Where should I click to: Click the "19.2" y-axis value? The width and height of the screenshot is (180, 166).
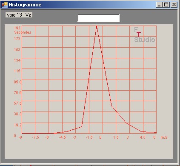[17, 125]
